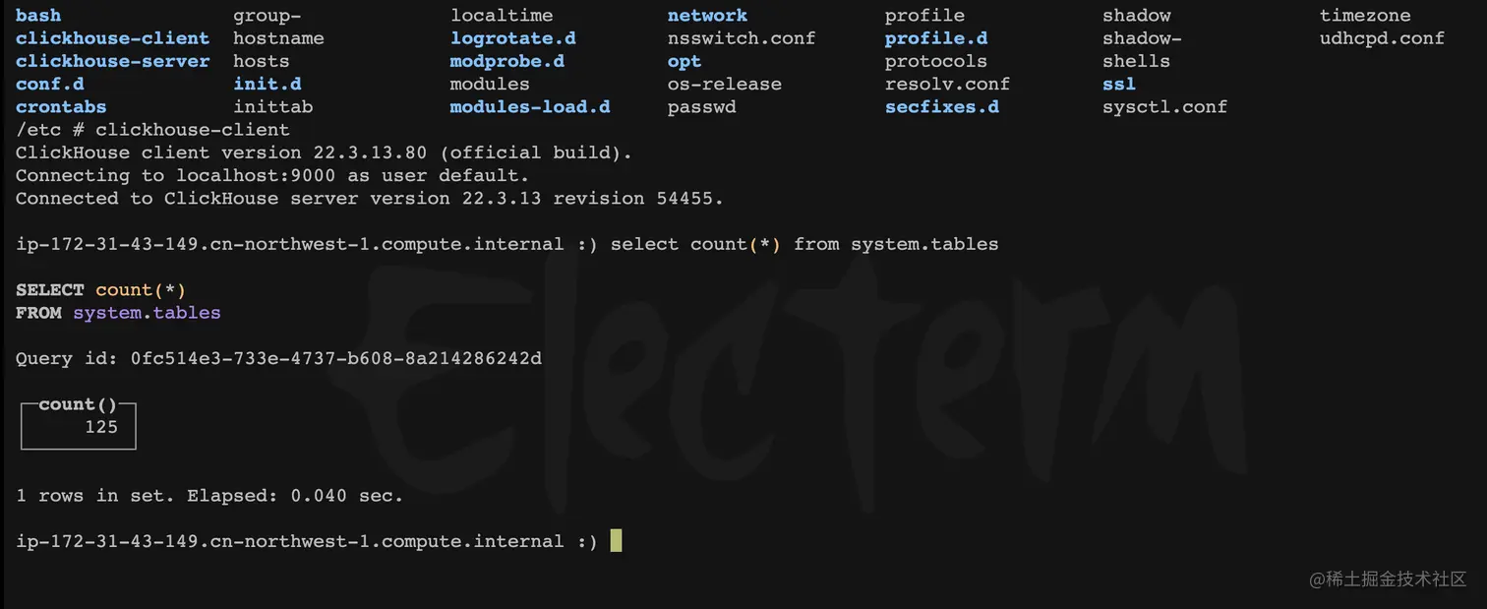
Task: Click the modprobe.d directory entry
Action: tap(506, 61)
